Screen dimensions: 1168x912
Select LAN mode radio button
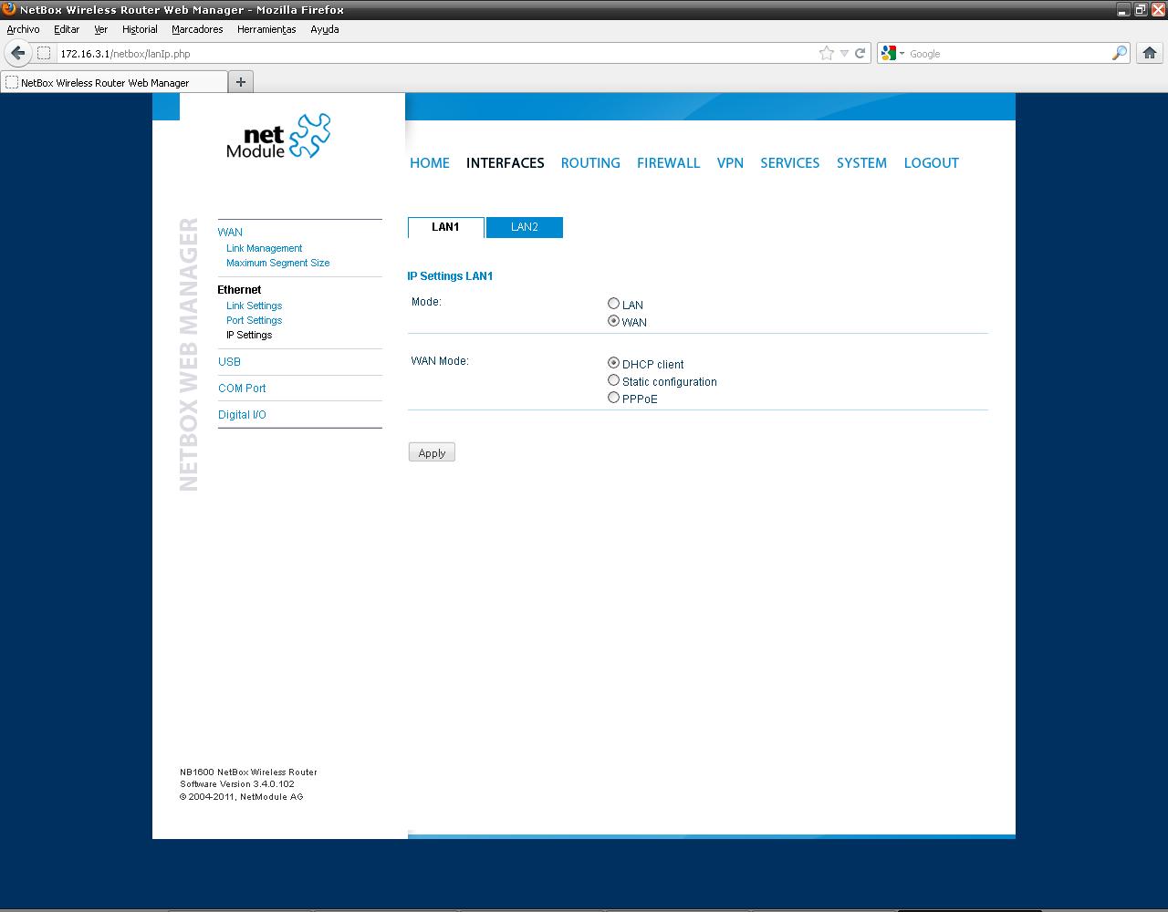613,304
